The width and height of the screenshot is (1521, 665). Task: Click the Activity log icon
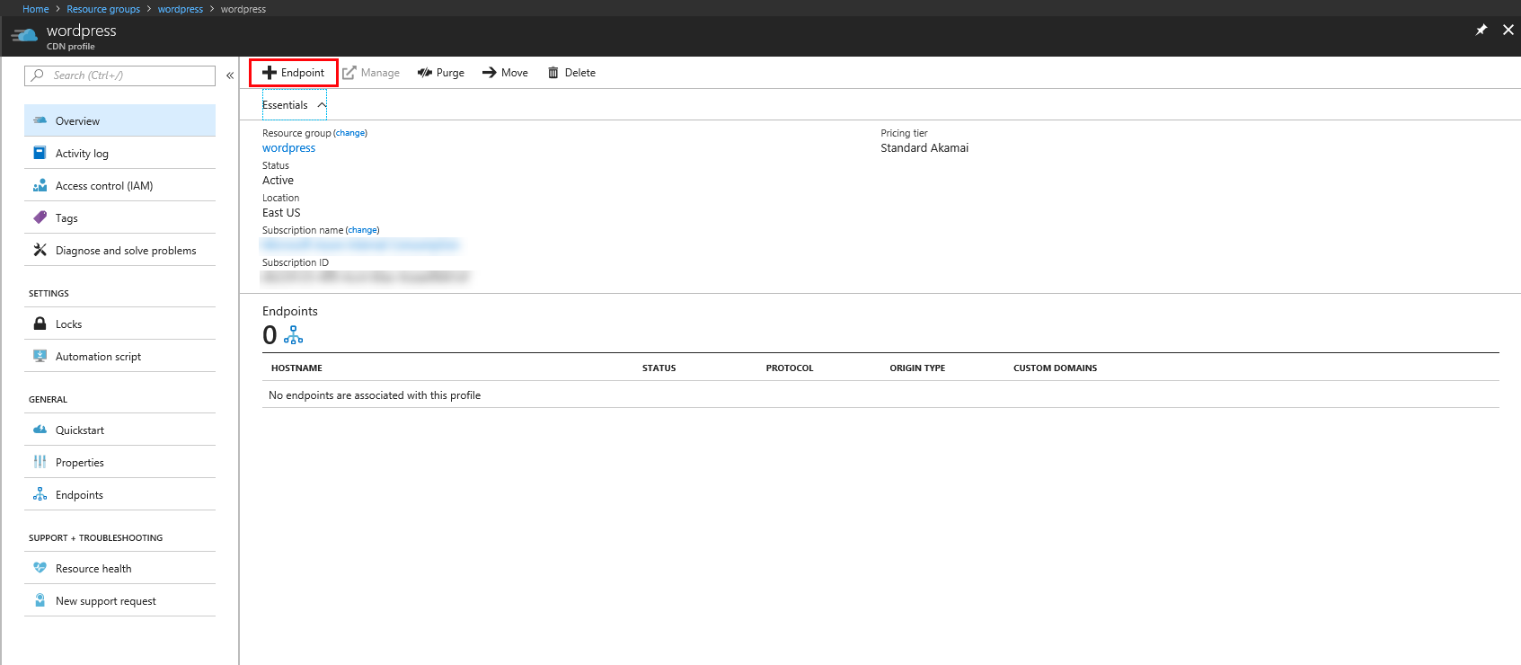pos(40,153)
